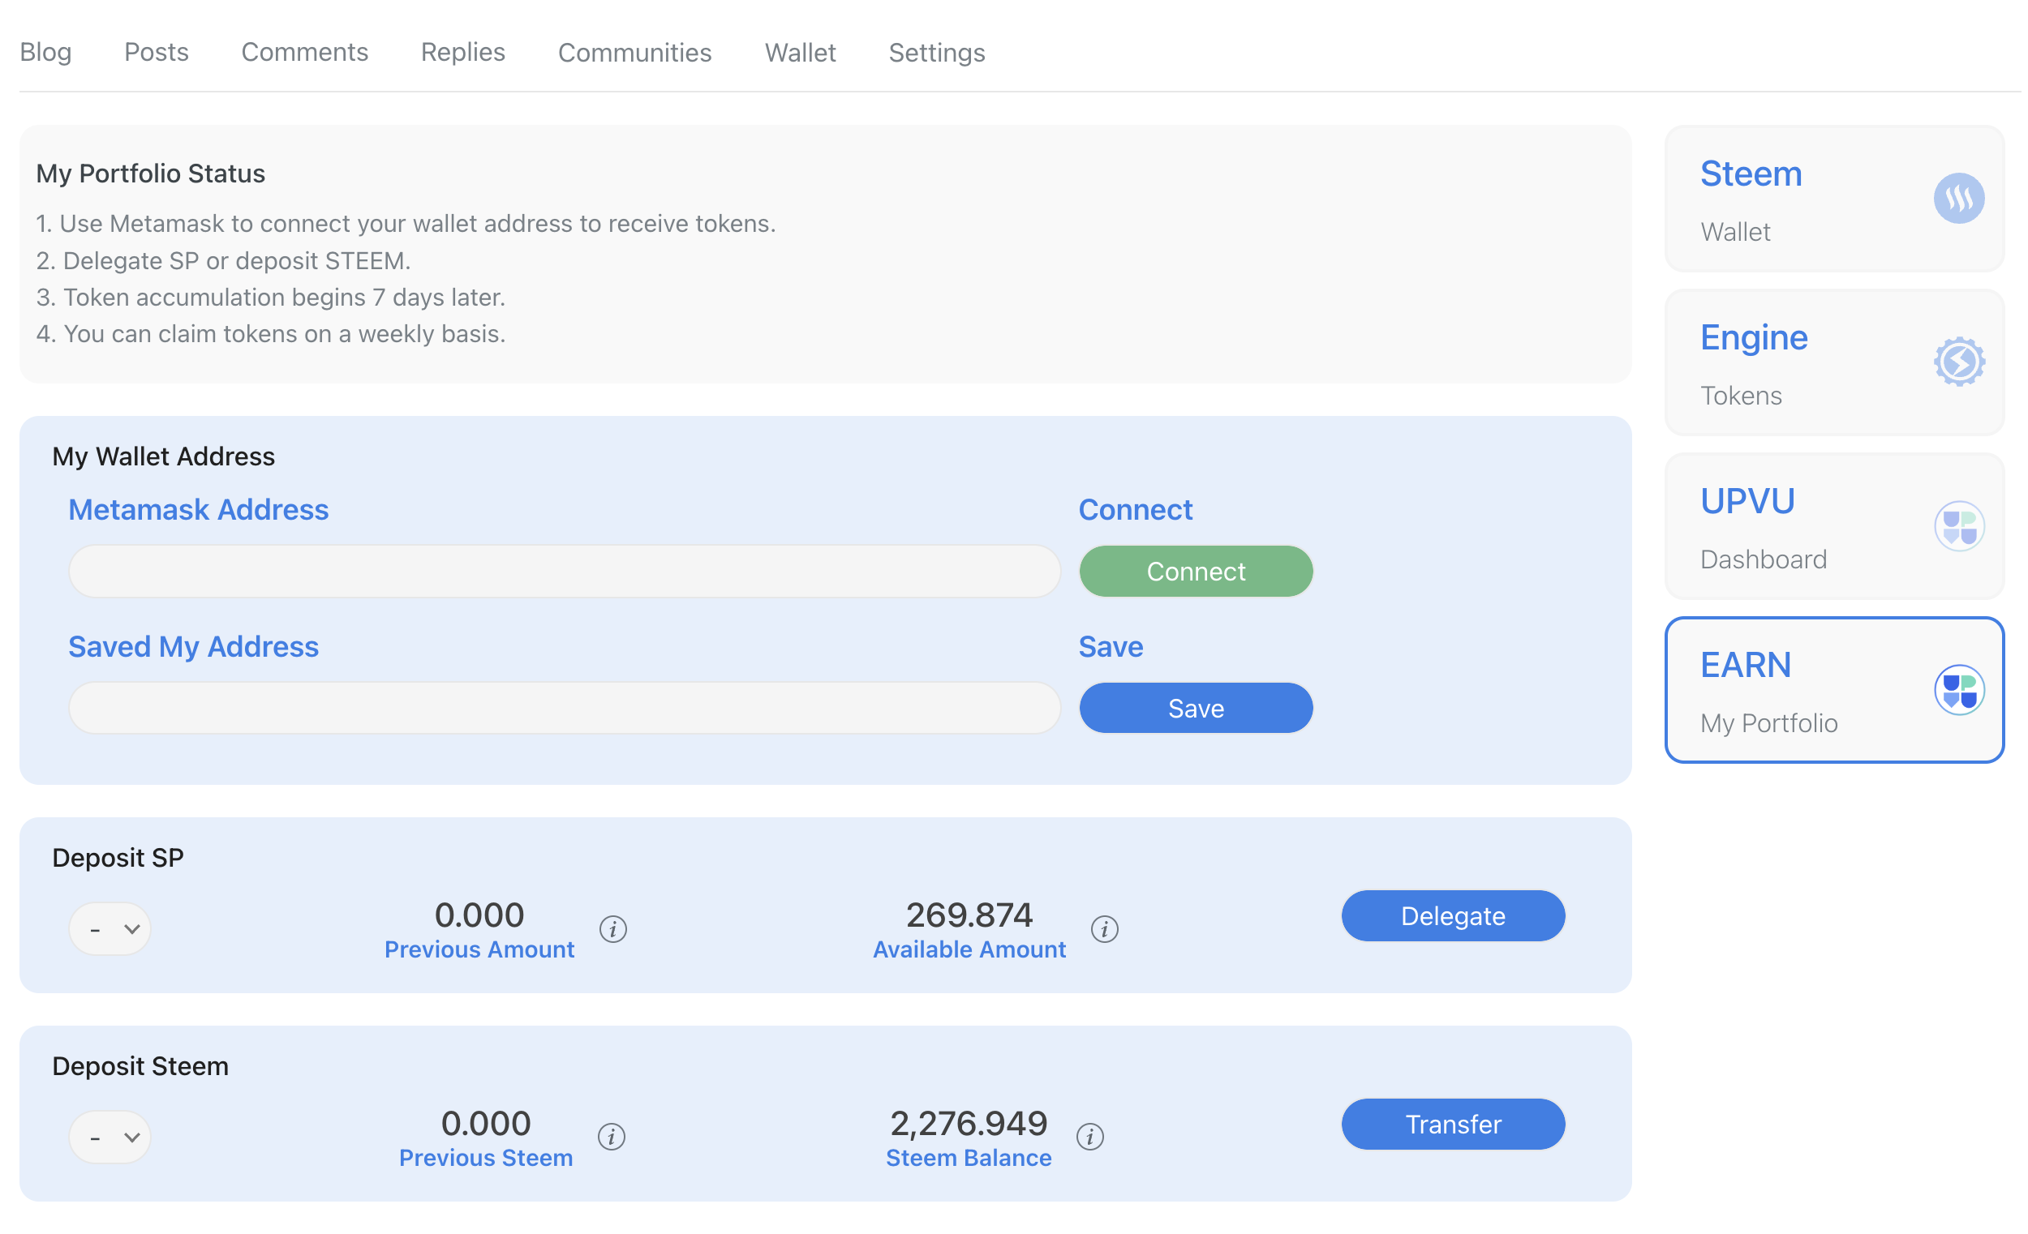
Task: Click the Delegate button
Action: coord(1452,915)
